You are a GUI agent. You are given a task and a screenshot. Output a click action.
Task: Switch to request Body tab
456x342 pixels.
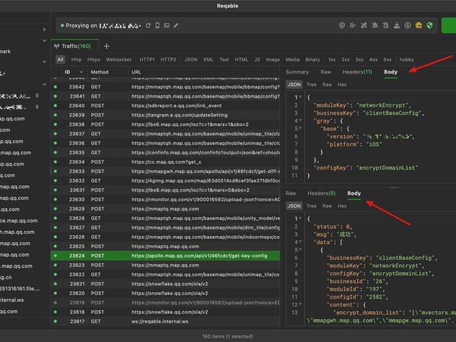pyautogui.click(x=390, y=72)
